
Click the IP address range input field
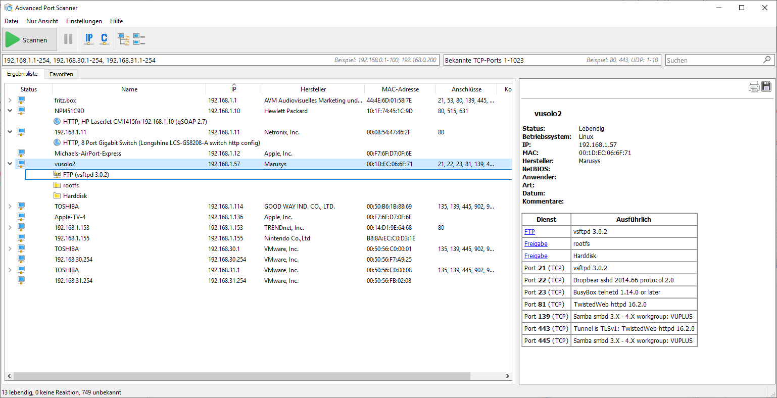tap(167, 60)
